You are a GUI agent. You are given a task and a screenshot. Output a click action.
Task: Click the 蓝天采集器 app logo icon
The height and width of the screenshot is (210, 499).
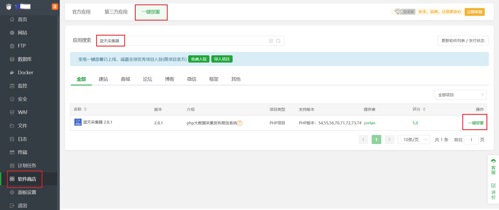click(78, 122)
